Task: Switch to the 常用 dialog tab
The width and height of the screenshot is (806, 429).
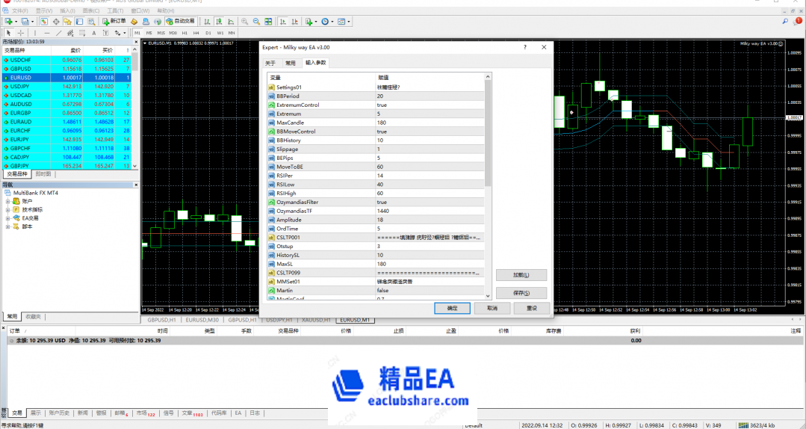Action: click(291, 63)
